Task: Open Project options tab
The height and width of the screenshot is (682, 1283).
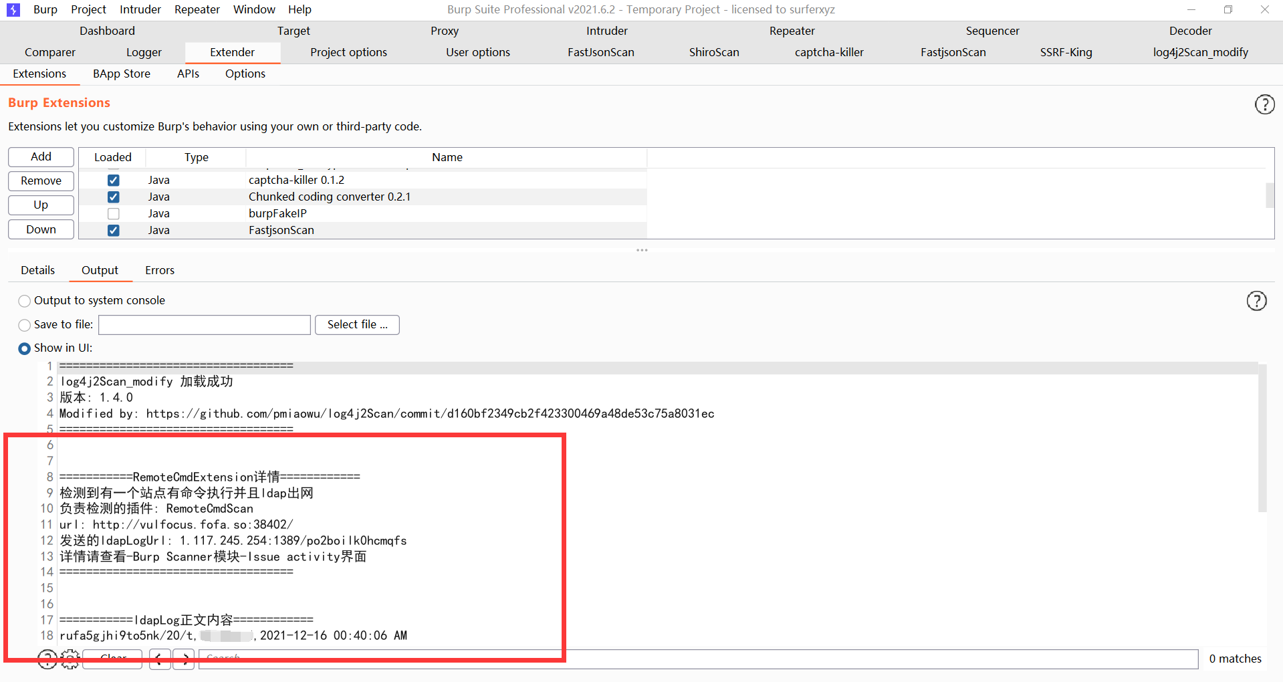Action: [348, 52]
